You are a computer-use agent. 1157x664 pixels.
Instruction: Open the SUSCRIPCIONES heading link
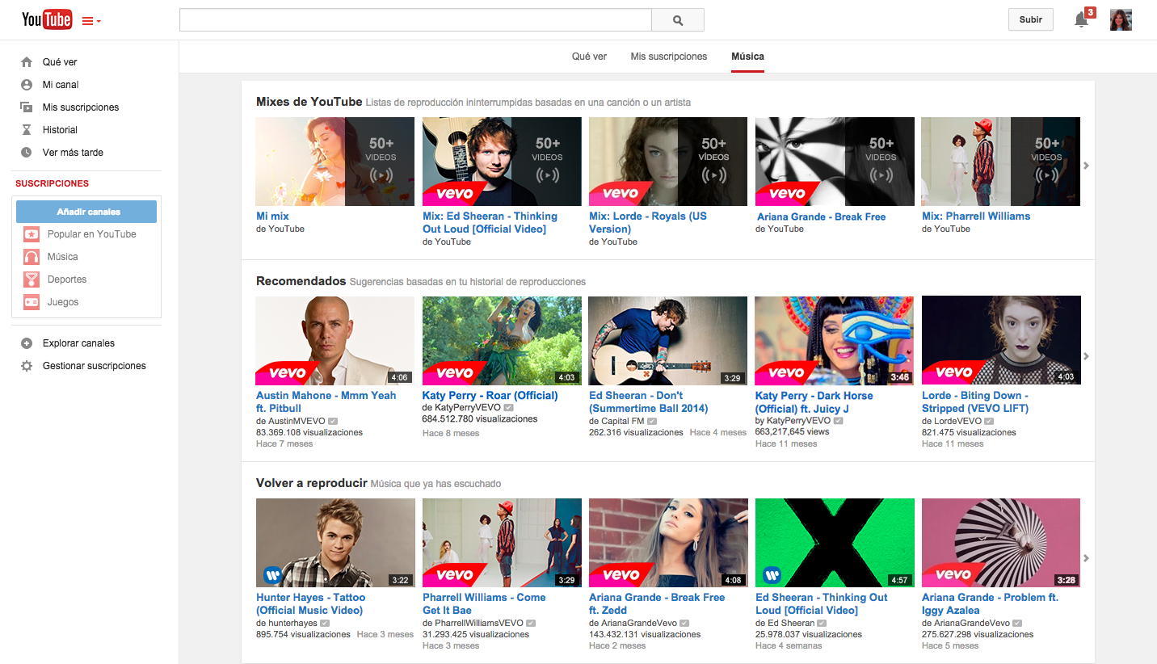point(53,183)
